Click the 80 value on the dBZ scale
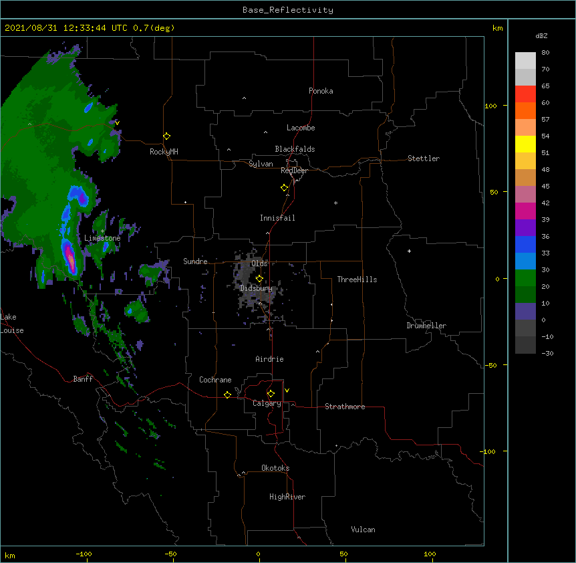576x563 pixels. (x=545, y=53)
